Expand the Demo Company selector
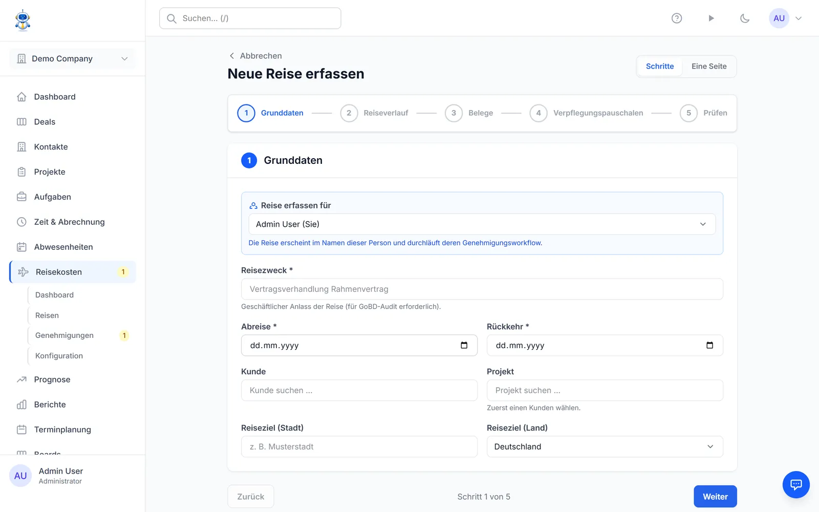Viewport: 819px width, 512px height. pyautogui.click(x=73, y=59)
